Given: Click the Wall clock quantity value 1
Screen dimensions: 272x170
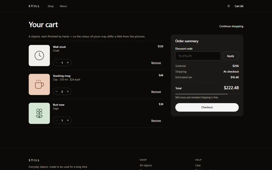Looking at the screenshot, I should [x=62, y=63].
